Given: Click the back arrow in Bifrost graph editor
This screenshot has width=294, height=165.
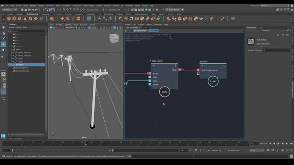Looking at the screenshot, I should (126, 31).
